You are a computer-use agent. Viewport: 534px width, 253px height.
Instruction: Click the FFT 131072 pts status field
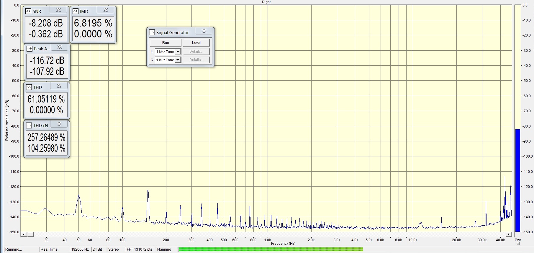[139, 249]
